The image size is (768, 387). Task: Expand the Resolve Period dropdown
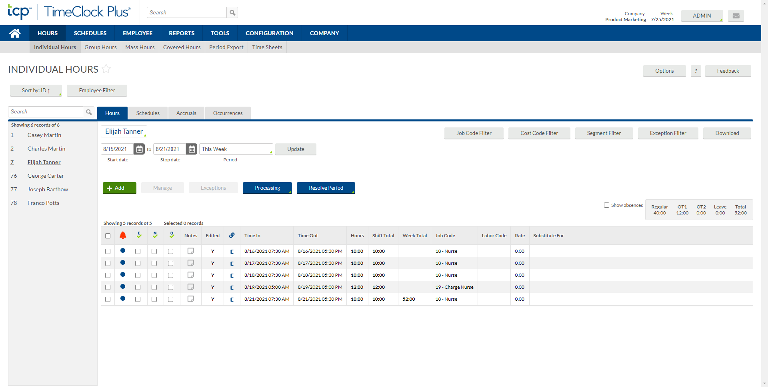pyautogui.click(x=326, y=188)
